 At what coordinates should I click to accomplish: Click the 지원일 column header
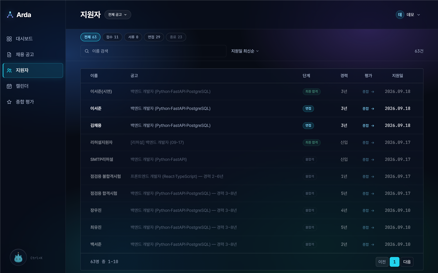[x=398, y=76]
